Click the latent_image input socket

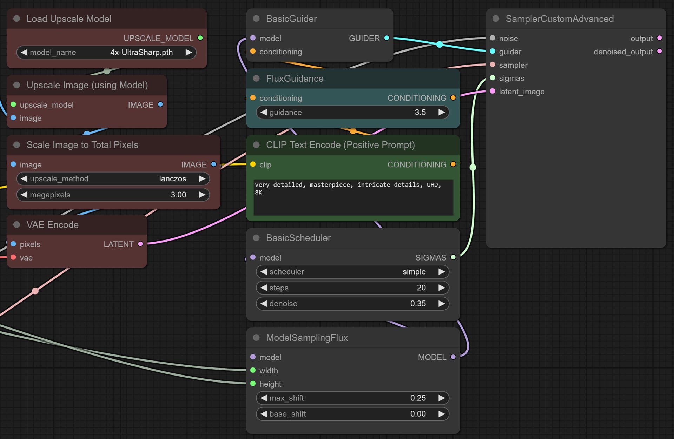[493, 91]
